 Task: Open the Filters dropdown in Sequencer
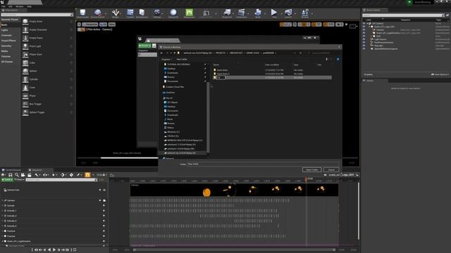tap(19, 180)
